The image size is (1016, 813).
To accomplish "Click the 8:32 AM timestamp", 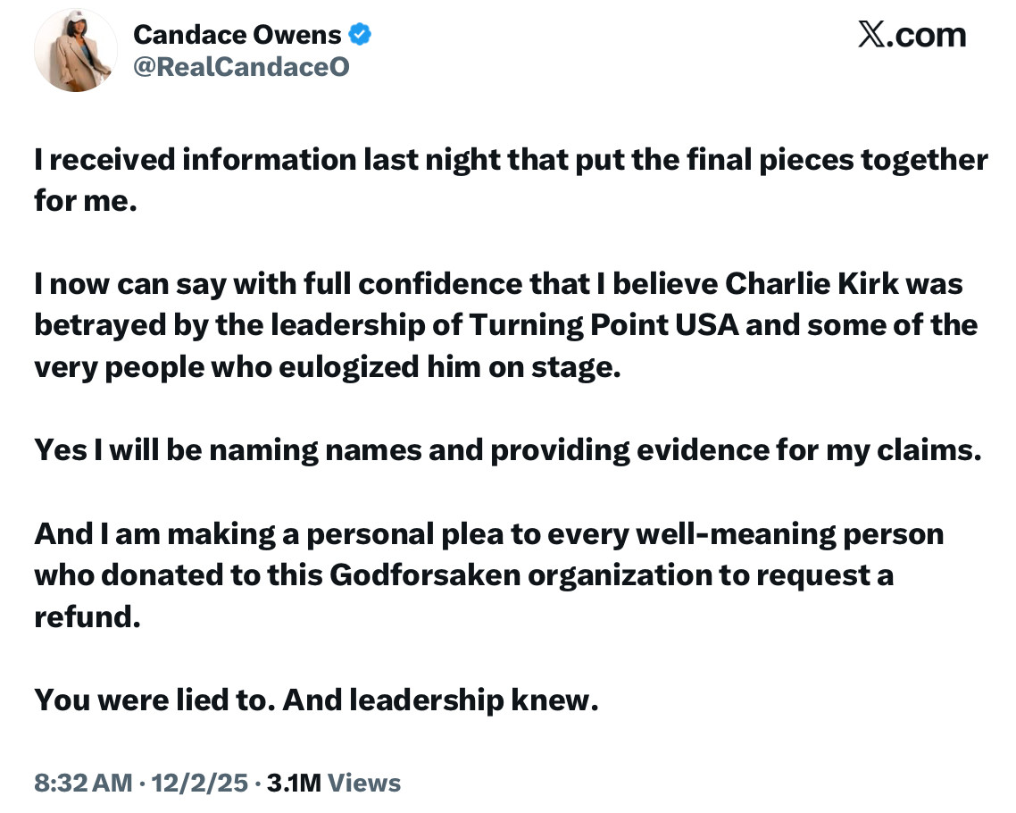I will [x=82, y=783].
